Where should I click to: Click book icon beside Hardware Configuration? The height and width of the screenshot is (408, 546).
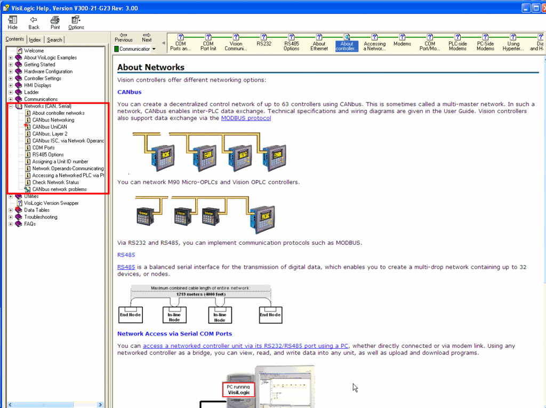click(19, 71)
